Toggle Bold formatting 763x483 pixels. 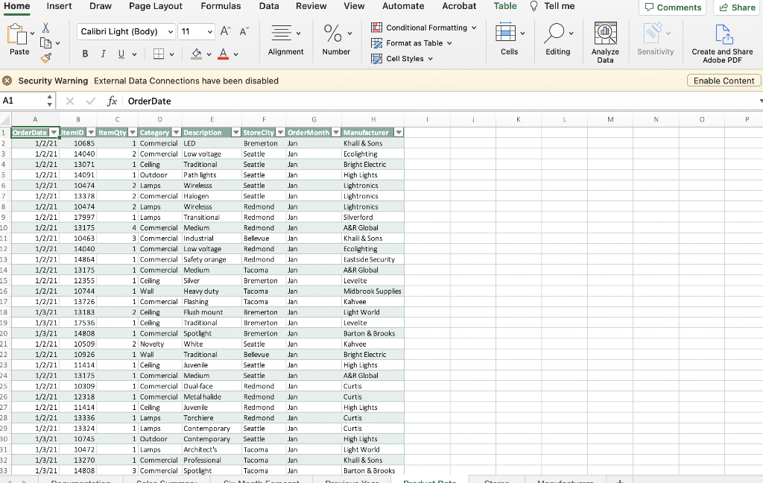[85, 54]
